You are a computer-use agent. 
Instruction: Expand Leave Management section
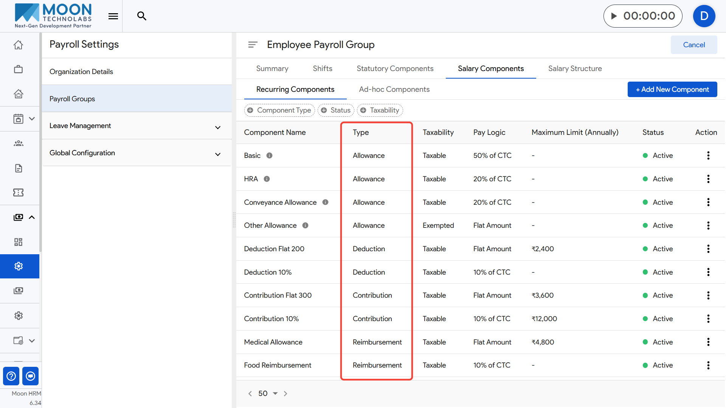point(218,127)
